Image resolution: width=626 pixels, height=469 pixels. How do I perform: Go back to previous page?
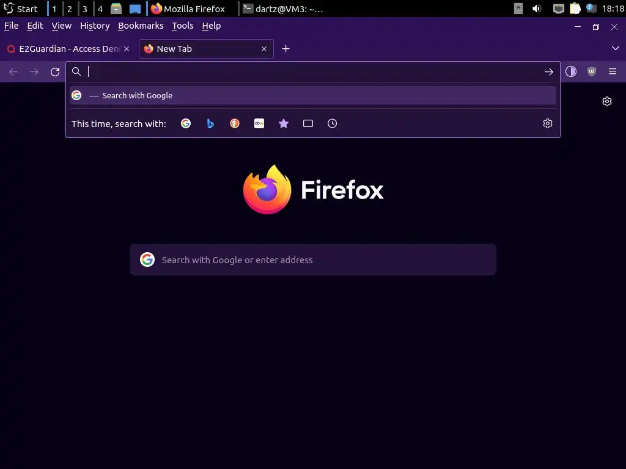pyautogui.click(x=13, y=72)
